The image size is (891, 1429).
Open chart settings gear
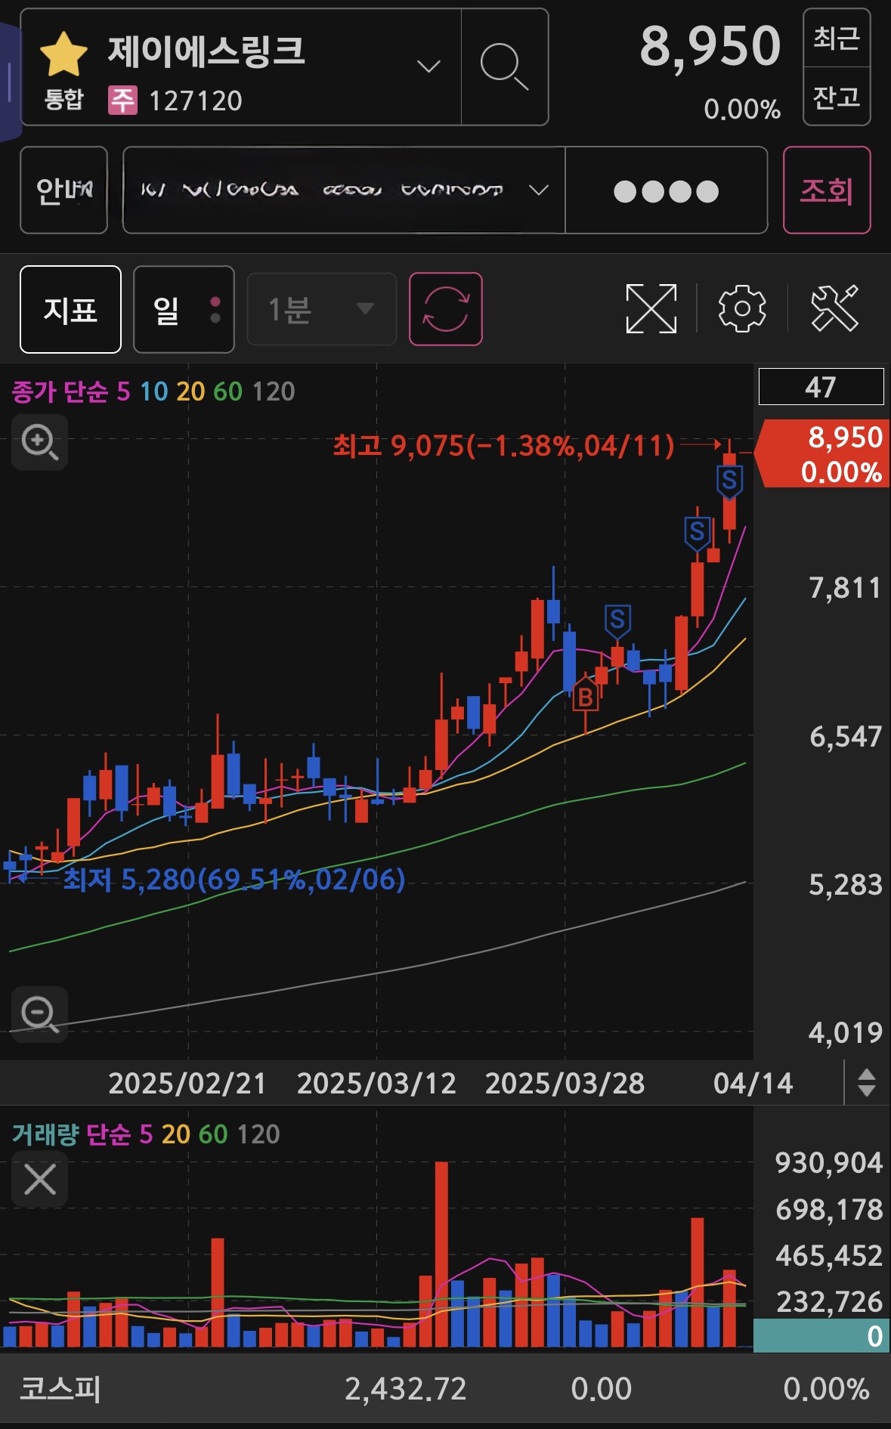tap(742, 308)
